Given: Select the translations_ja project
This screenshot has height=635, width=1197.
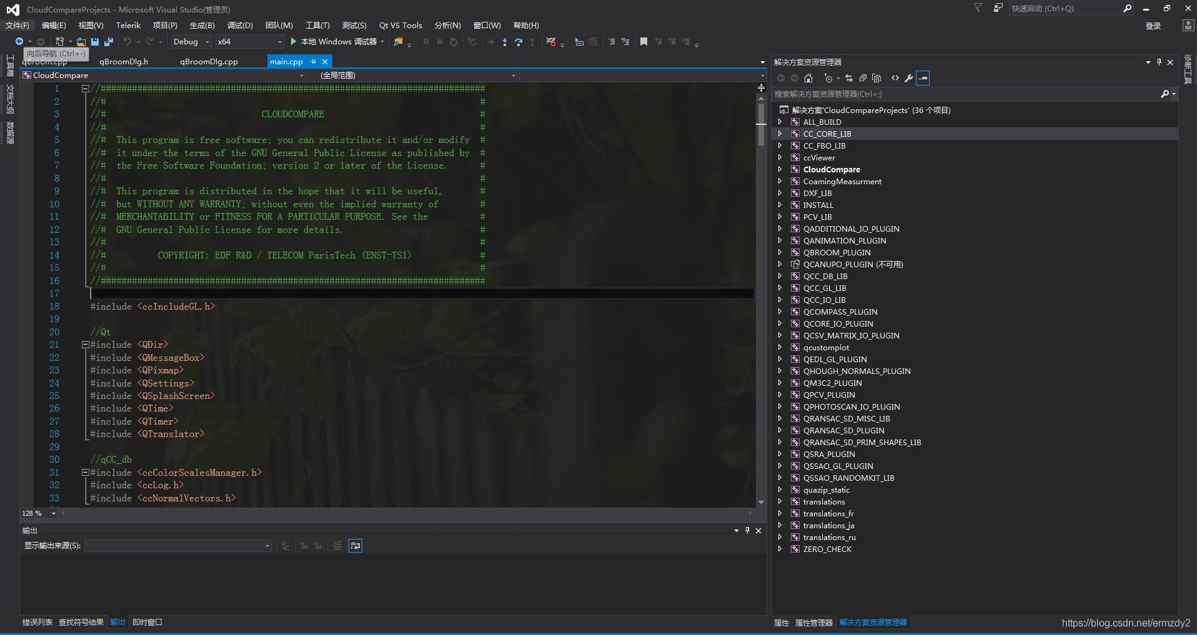Looking at the screenshot, I should (828, 526).
